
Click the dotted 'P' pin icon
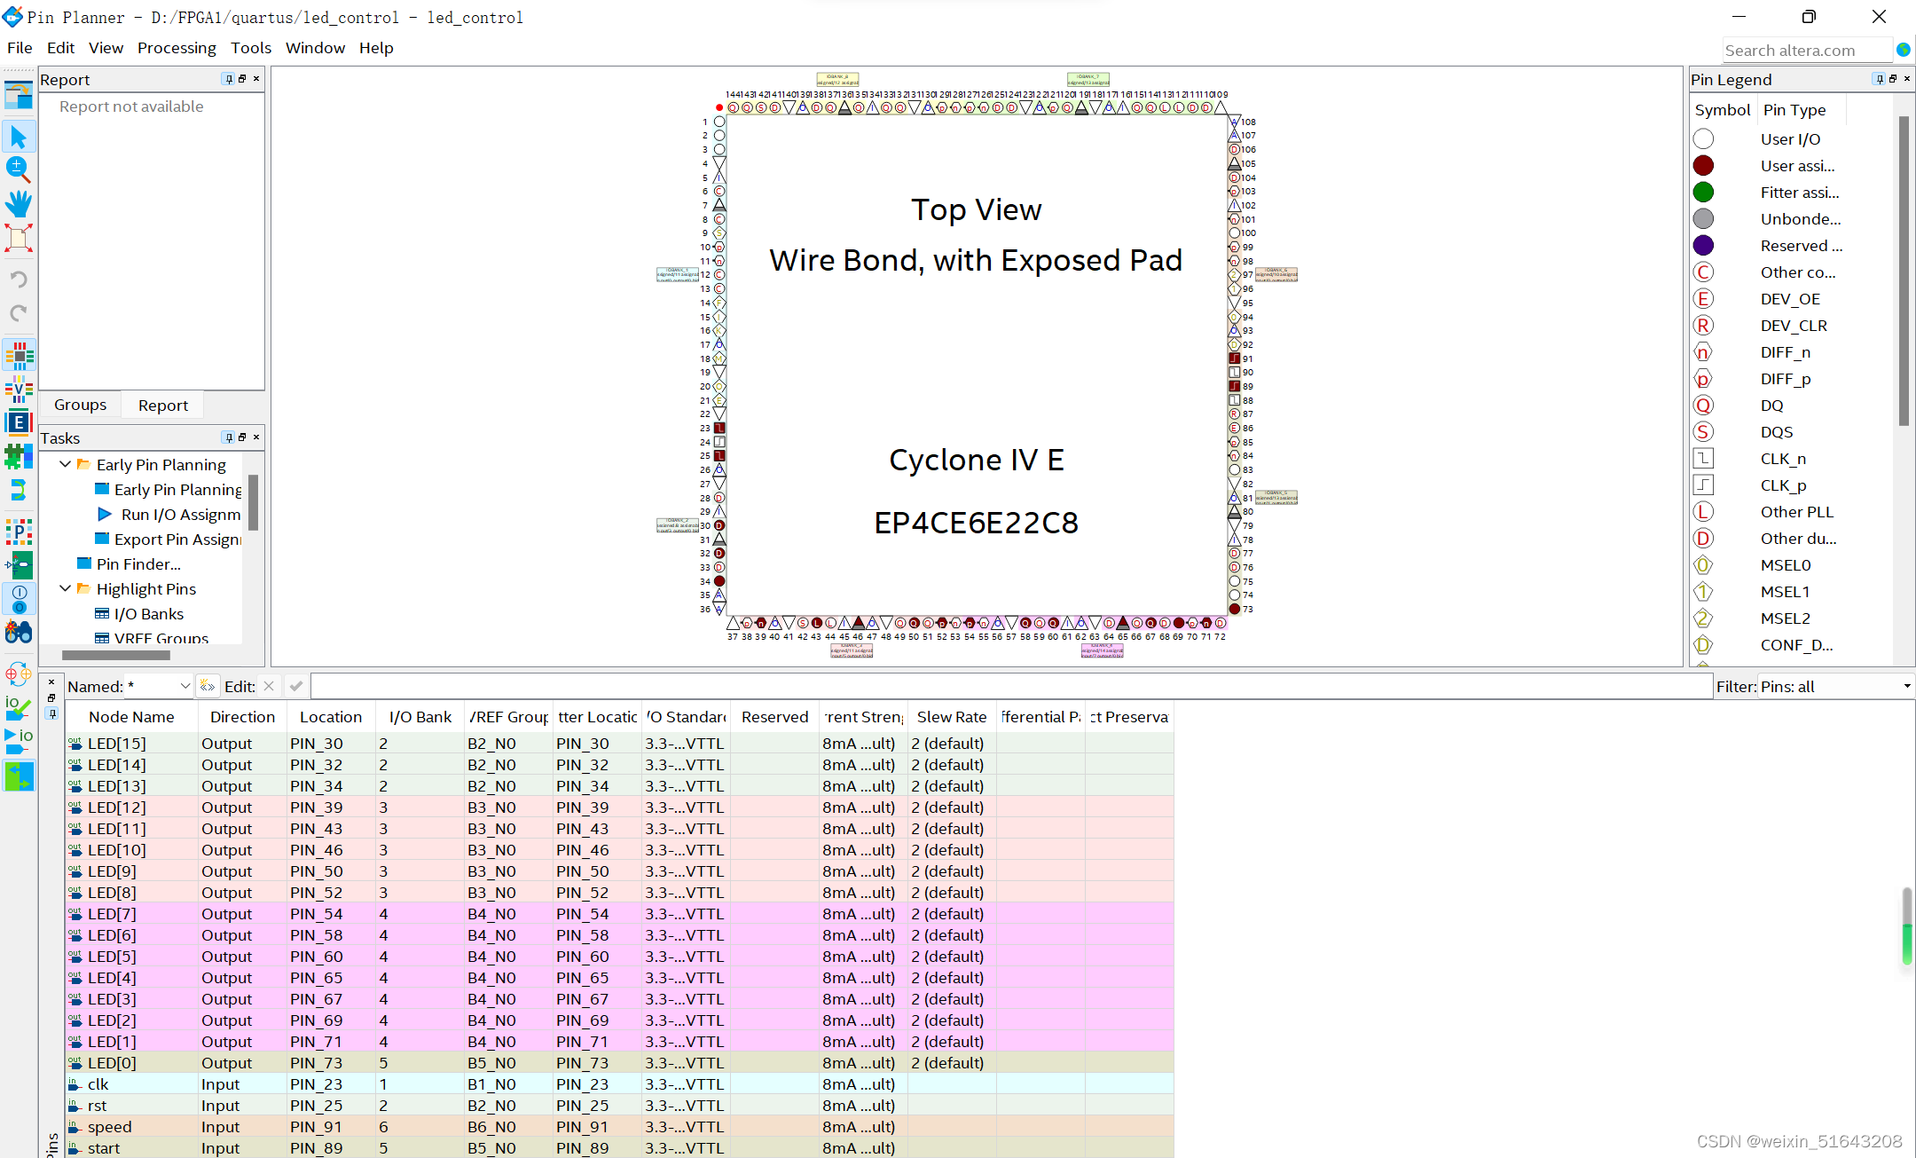pyautogui.click(x=19, y=532)
